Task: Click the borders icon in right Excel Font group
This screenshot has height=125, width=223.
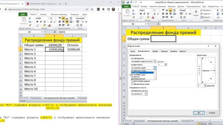Action: [141, 17]
